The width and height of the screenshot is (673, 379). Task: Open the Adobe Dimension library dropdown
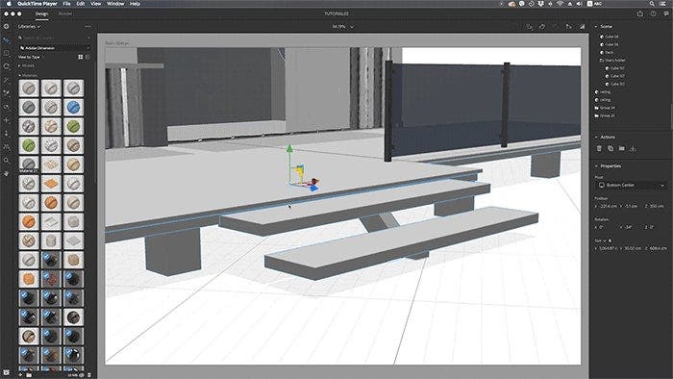pyautogui.click(x=55, y=48)
